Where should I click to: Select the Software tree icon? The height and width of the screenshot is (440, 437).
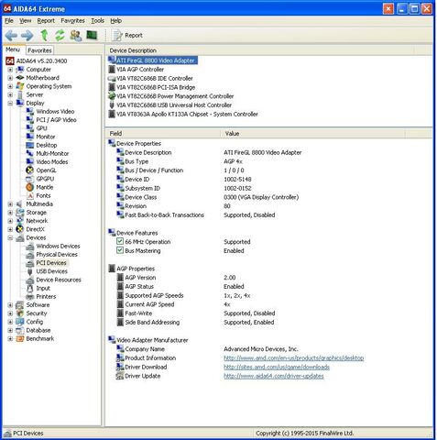(x=20, y=305)
